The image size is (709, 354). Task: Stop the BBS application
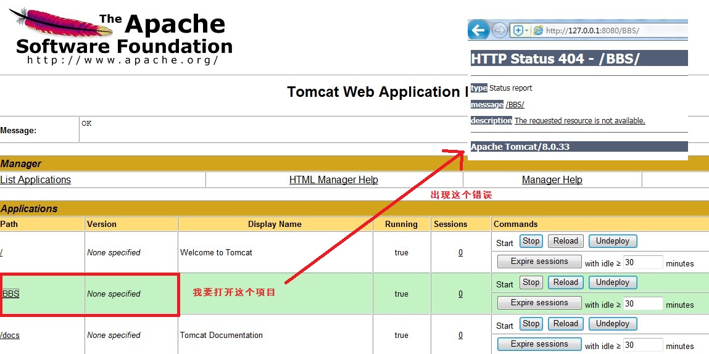point(531,282)
